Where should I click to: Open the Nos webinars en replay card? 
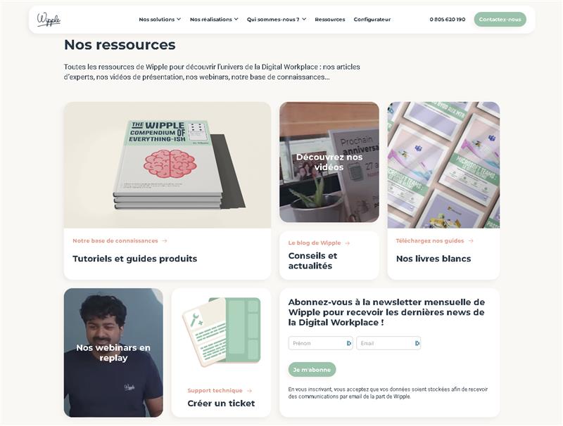[113, 352]
